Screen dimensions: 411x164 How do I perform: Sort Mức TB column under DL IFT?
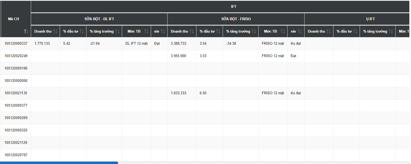tap(146, 32)
